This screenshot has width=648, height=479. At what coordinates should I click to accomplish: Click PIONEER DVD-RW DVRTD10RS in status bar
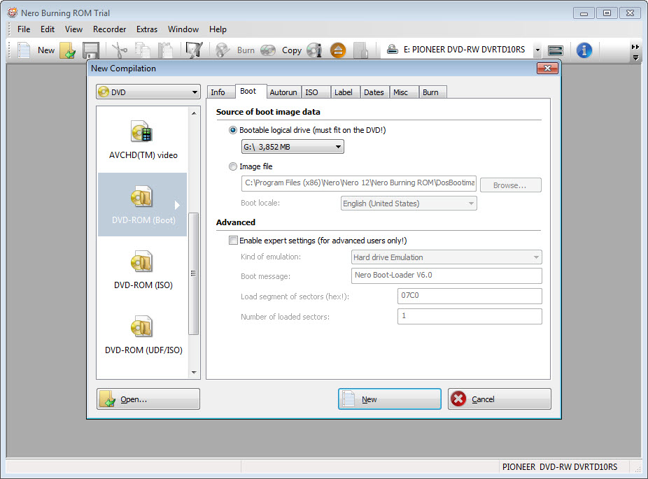pyautogui.click(x=560, y=467)
